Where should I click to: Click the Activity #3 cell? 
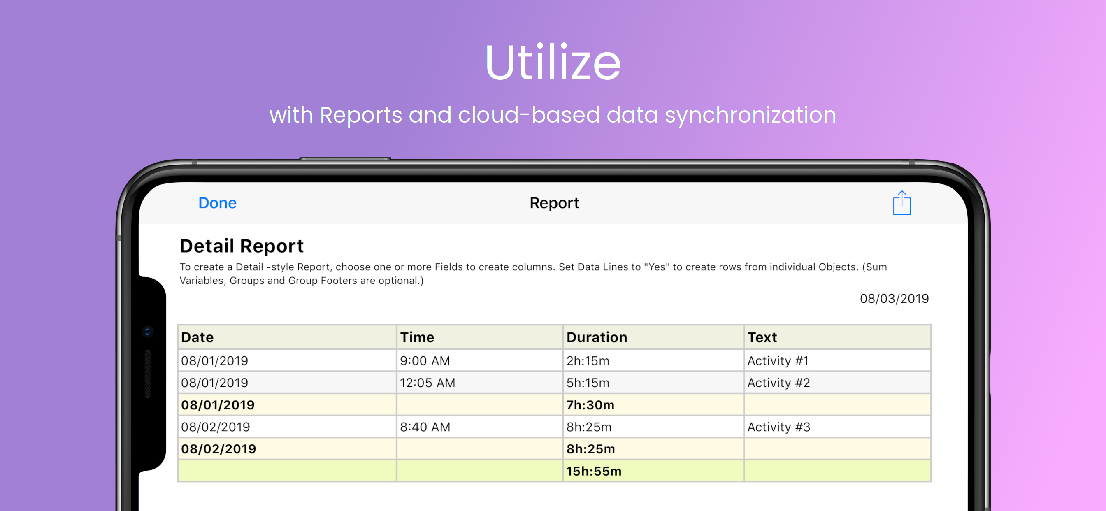pos(778,427)
